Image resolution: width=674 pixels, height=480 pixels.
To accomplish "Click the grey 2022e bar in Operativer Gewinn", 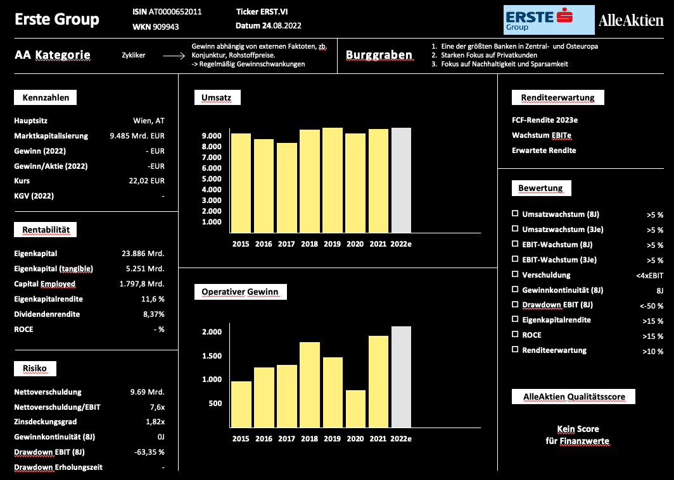I will [x=401, y=377].
